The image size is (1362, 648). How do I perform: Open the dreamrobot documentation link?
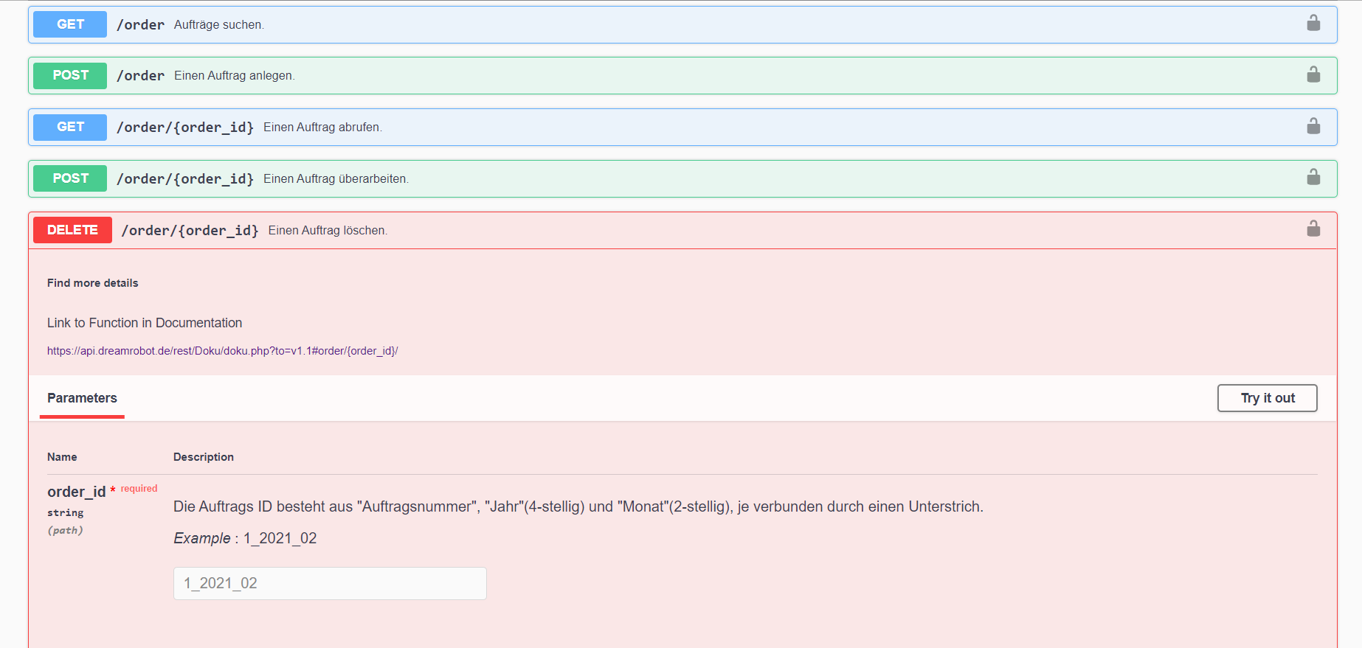(222, 351)
